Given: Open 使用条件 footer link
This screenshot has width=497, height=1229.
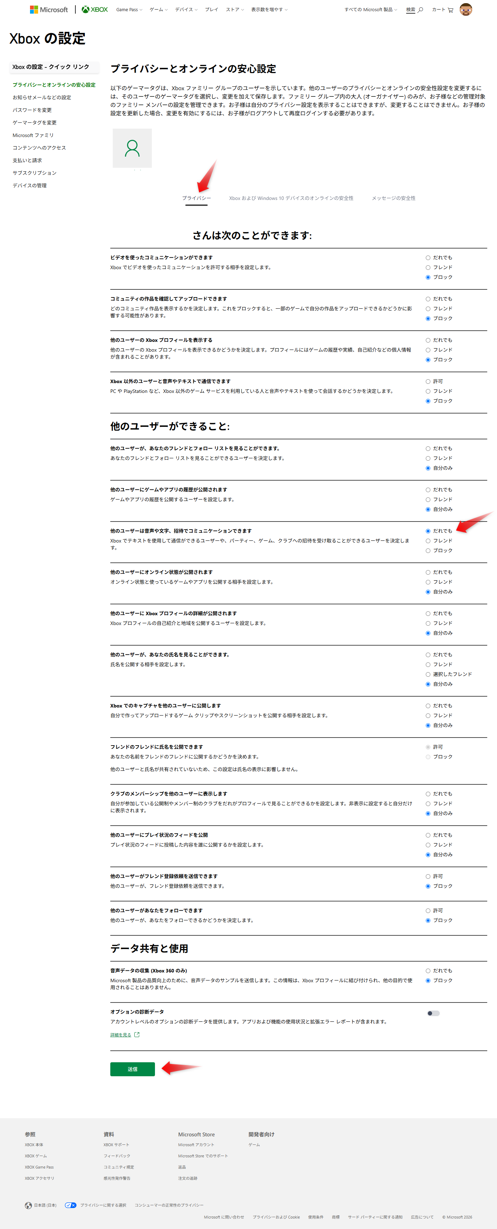Looking at the screenshot, I should pyautogui.click(x=316, y=1217).
